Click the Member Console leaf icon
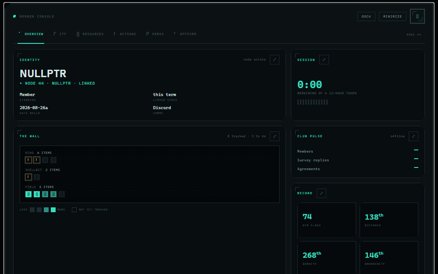Image resolution: width=438 pixels, height=274 pixels. pyautogui.click(x=14, y=16)
